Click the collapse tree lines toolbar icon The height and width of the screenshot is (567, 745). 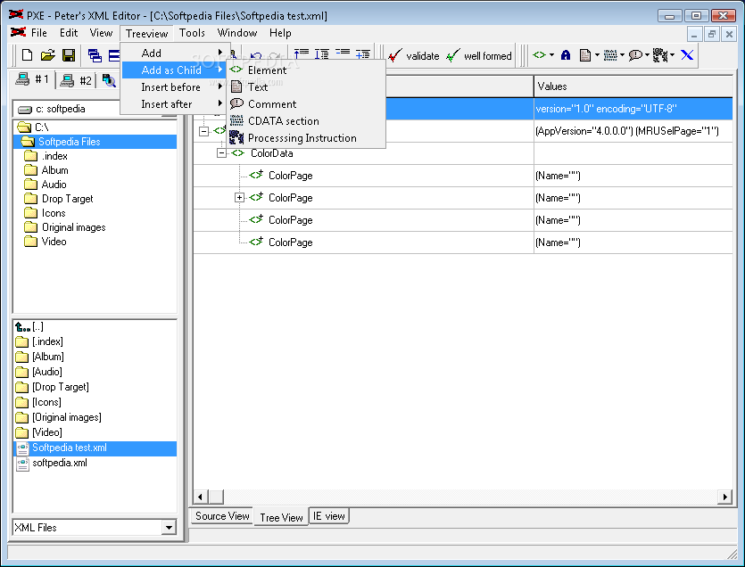point(343,53)
